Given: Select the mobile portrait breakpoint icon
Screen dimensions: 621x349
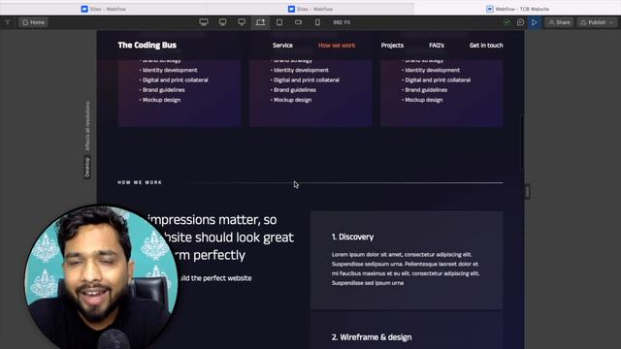Looking at the screenshot, I should (317, 22).
